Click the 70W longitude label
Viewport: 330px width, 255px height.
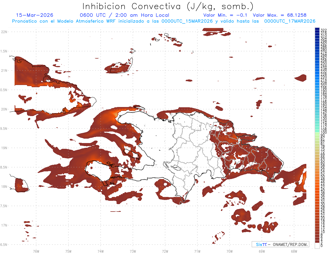pyautogui.click(x=230, y=251)
